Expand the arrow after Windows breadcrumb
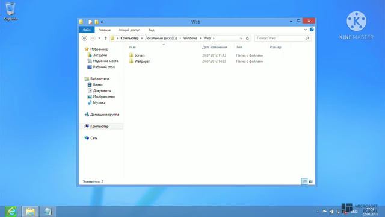385x217 pixels. [x=200, y=38]
